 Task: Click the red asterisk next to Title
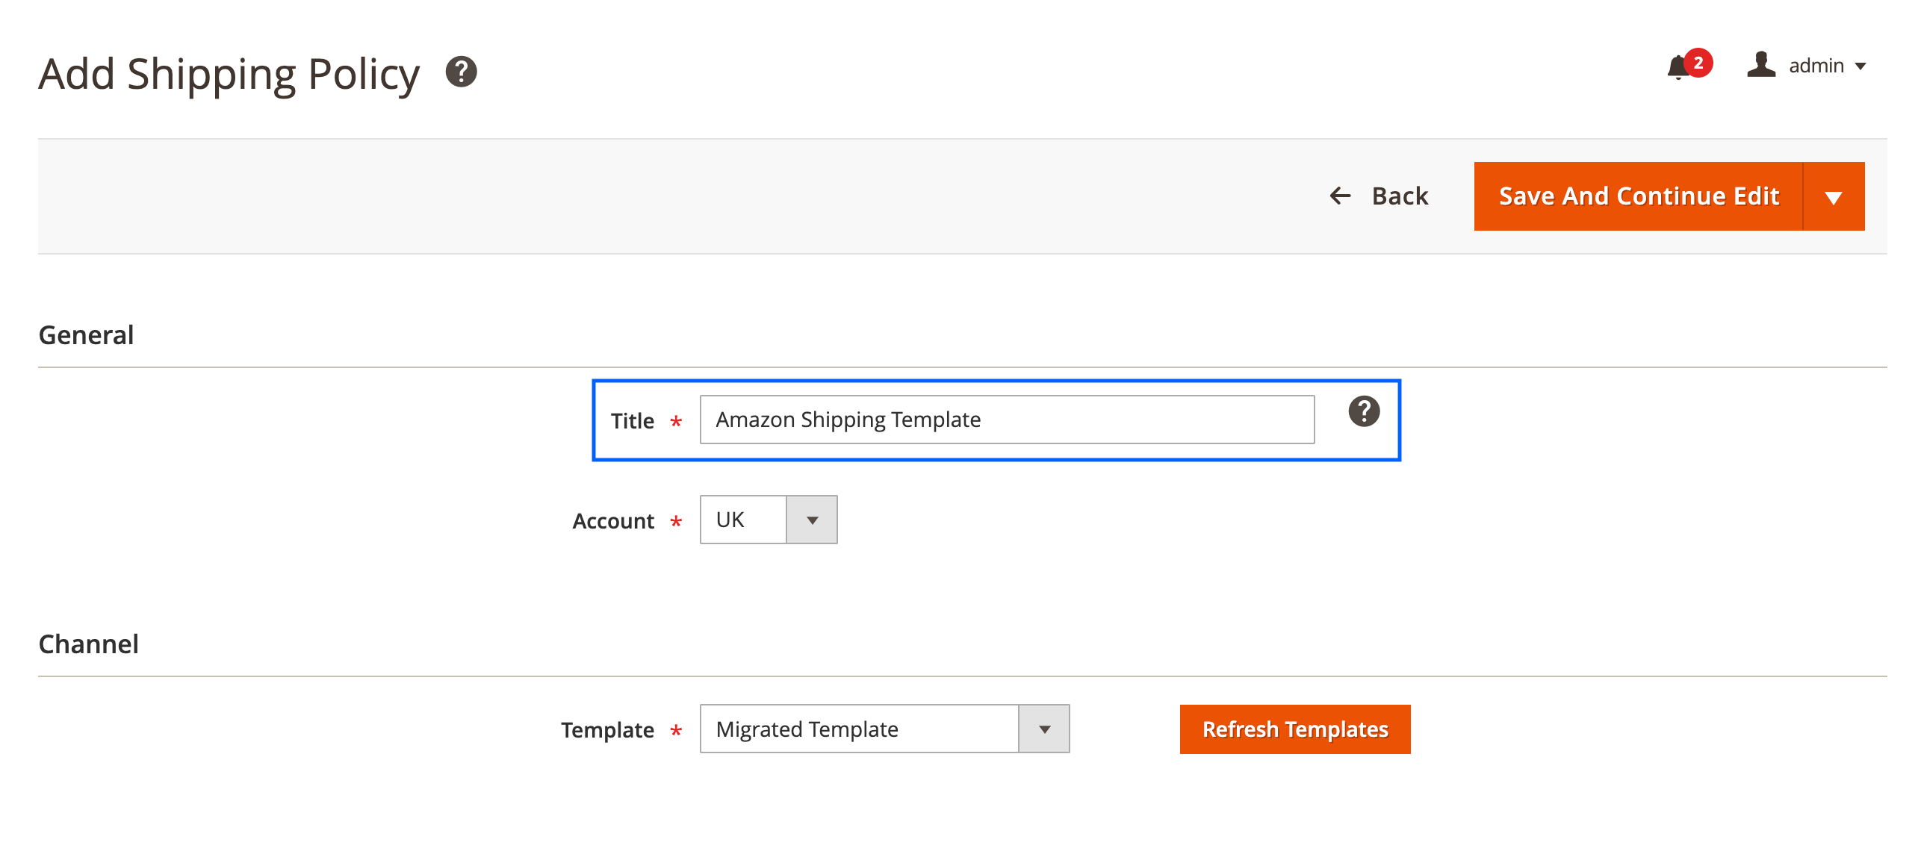[x=674, y=422]
